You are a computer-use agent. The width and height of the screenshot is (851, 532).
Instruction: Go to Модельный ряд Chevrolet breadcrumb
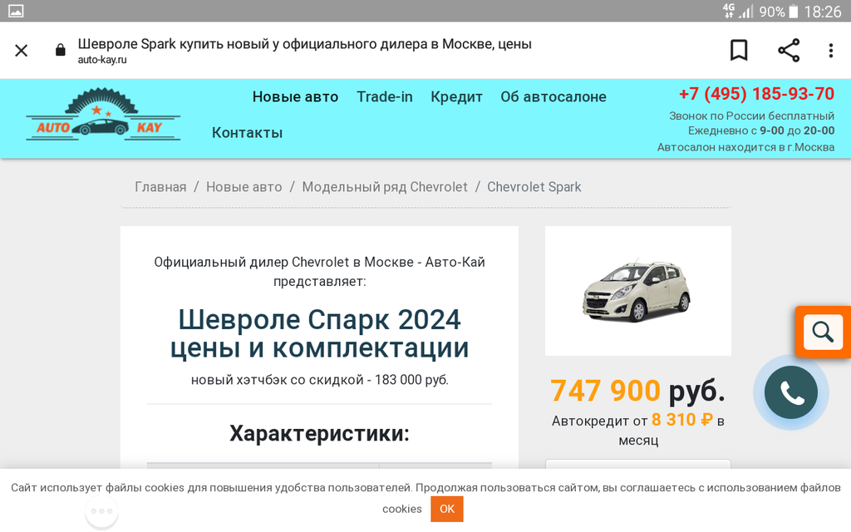(384, 187)
